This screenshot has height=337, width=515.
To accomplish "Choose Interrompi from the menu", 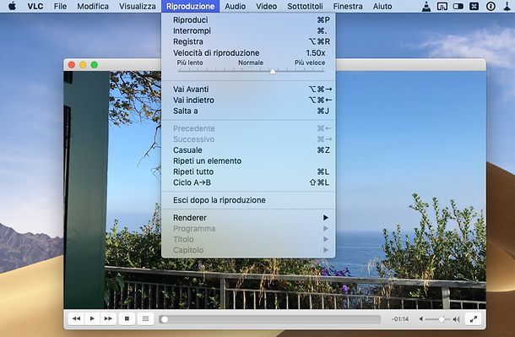I will point(248,31).
